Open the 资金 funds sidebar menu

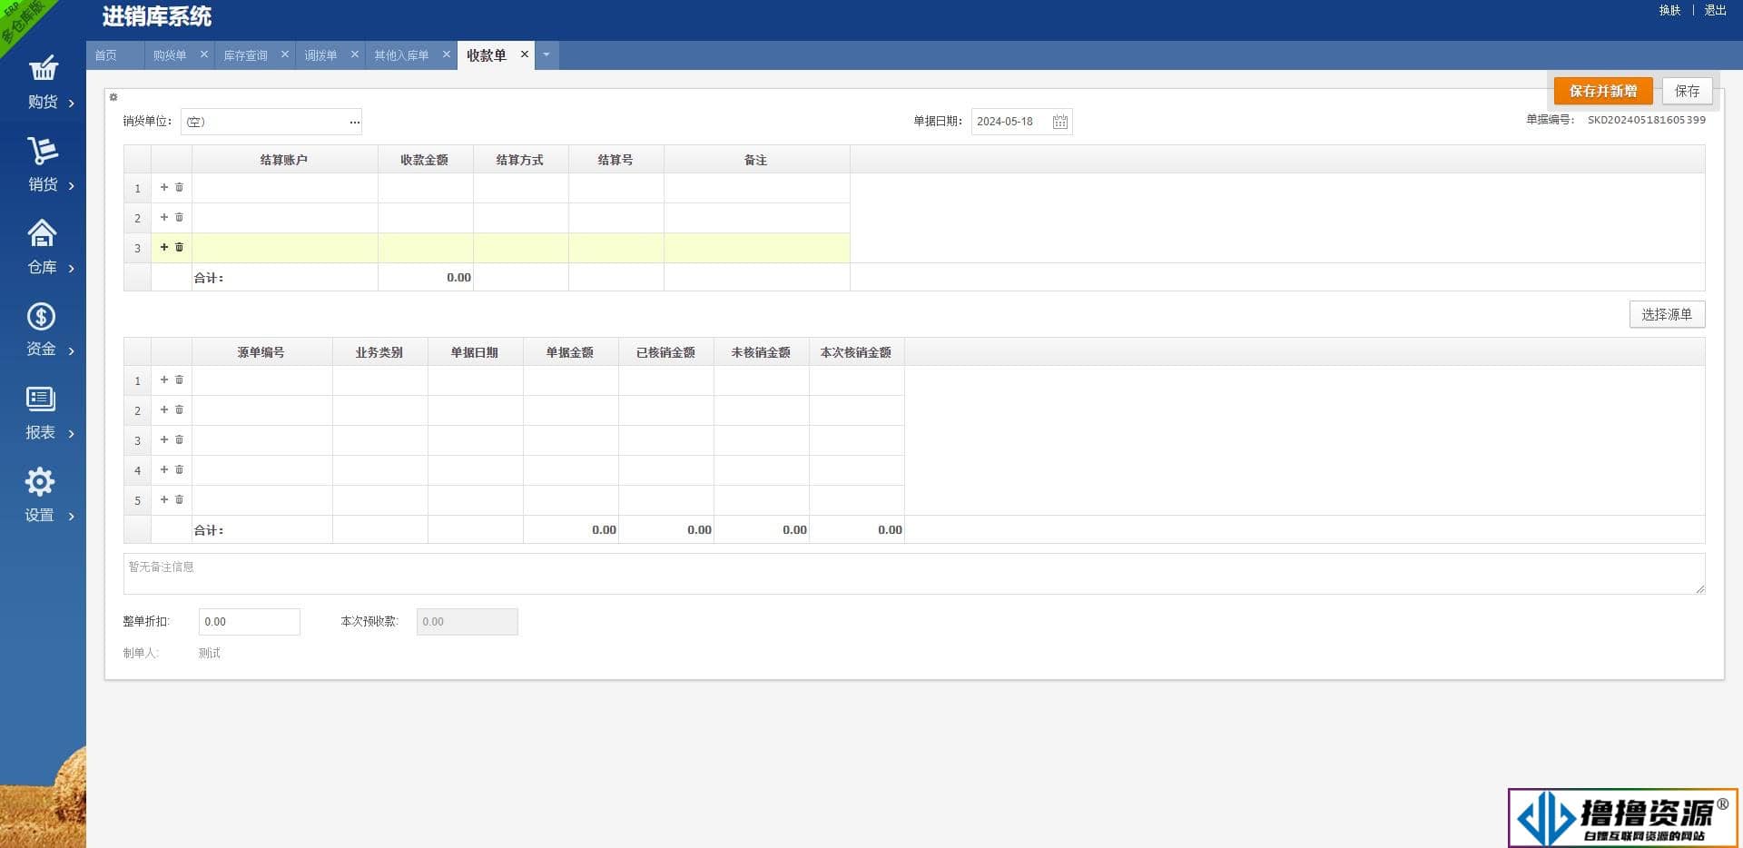click(43, 330)
